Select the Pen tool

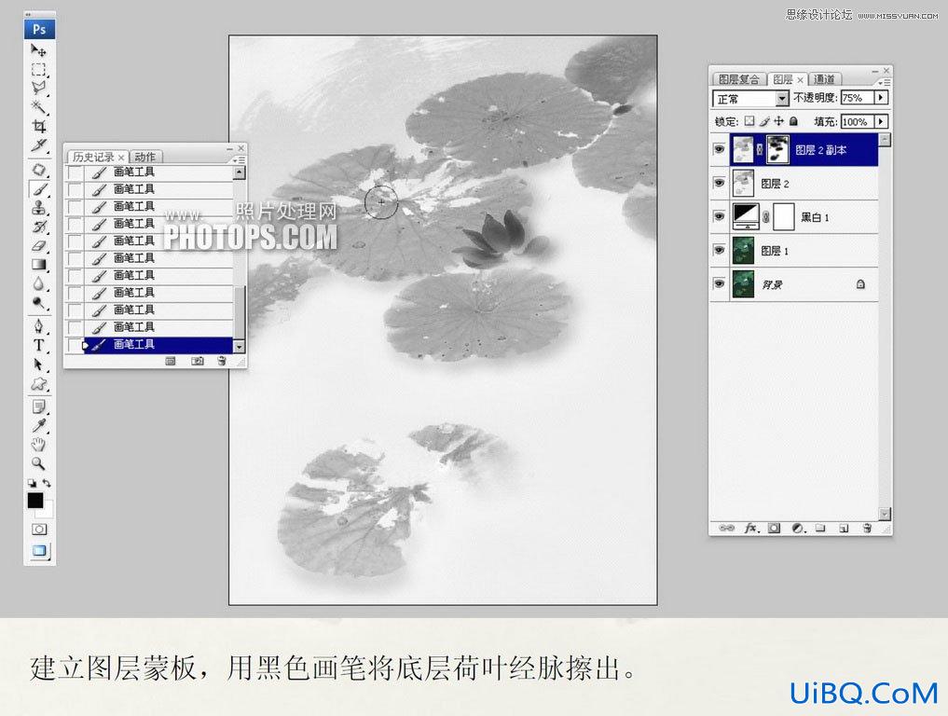[x=39, y=326]
